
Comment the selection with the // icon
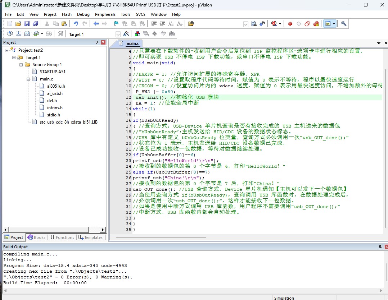[171, 24]
